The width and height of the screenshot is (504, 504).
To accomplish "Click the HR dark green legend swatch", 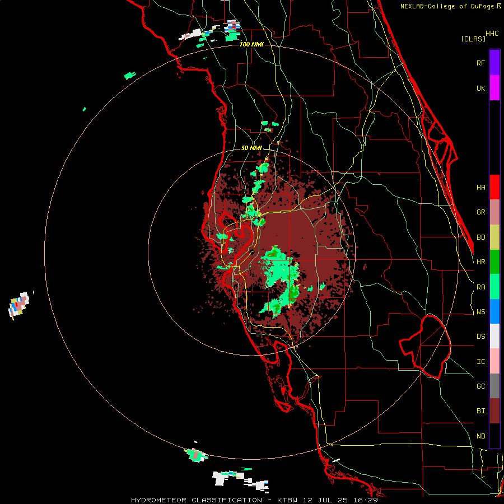I will click(494, 262).
